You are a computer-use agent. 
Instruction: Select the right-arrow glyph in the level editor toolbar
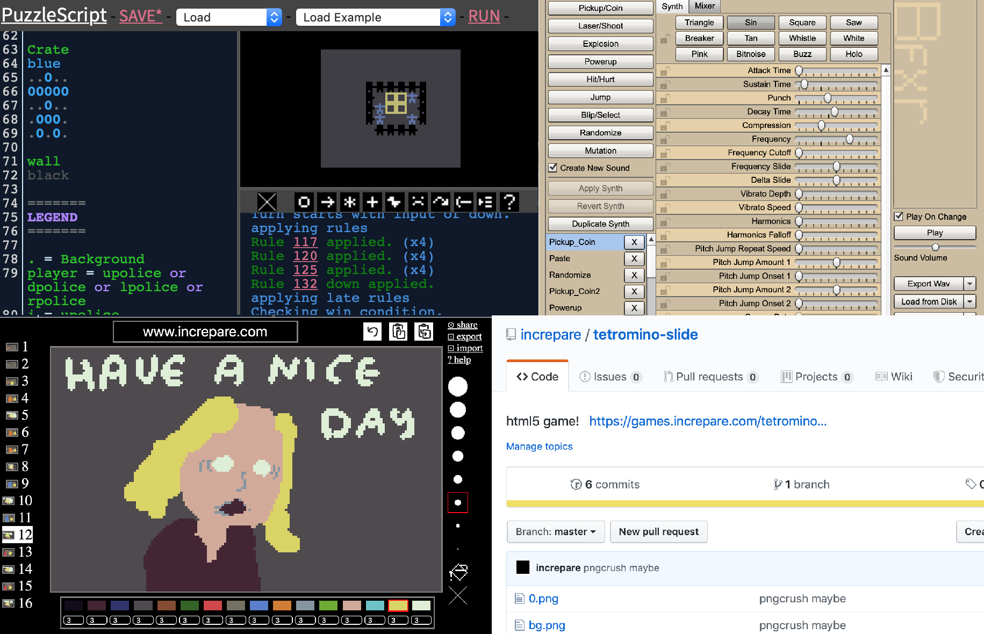point(327,202)
